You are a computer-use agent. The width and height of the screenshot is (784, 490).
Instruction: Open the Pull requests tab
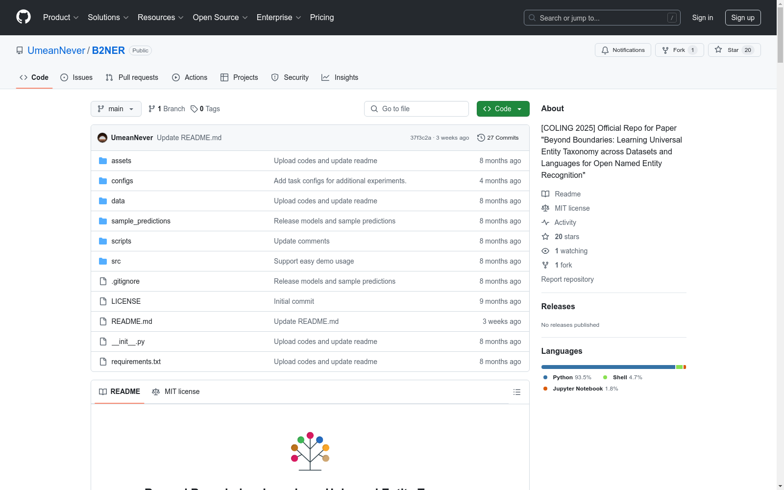coord(132,77)
